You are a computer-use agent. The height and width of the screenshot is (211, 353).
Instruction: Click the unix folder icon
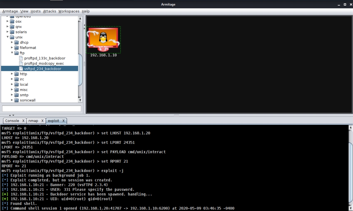12,37
